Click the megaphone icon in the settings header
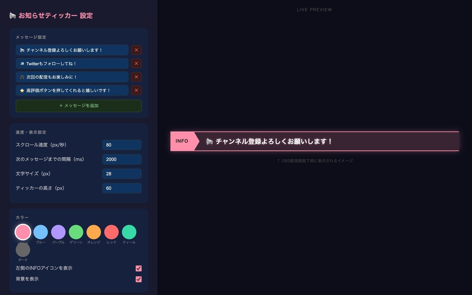This screenshot has height=295, width=472. (13, 15)
